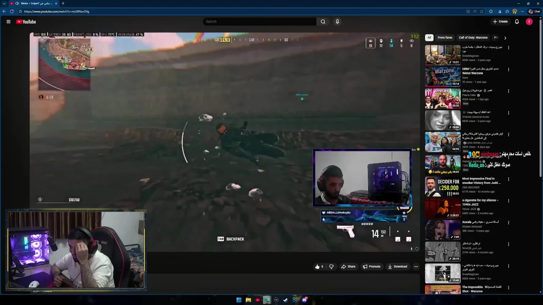This screenshot has width=543, height=305.
Task: Open 'a cigarette for my silence' jazz video
Action: point(480,202)
